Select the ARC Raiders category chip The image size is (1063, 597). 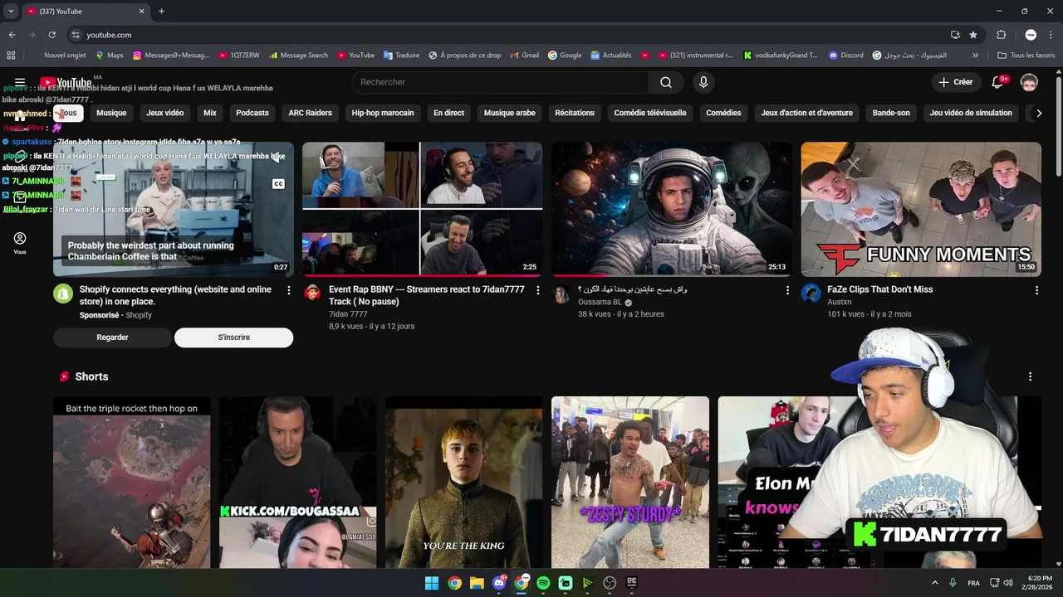[310, 113]
